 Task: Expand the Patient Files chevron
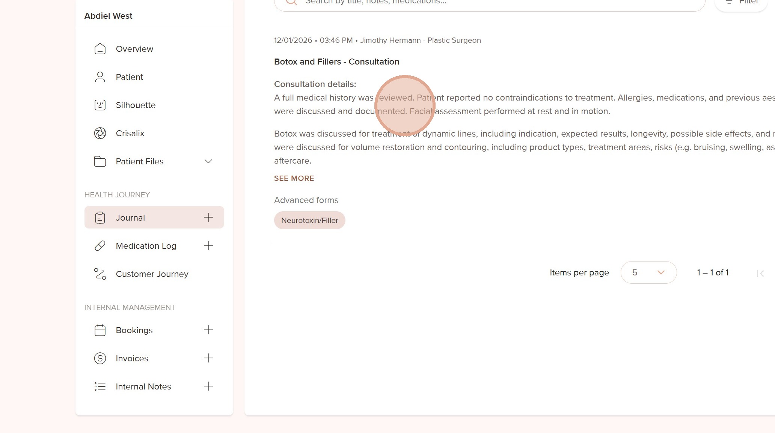208,161
